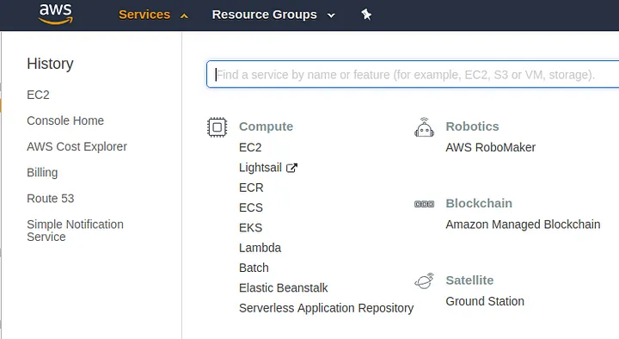This screenshot has width=619, height=339.
Task: Click the Lightsail external link icon
Action: coord(291,168)
